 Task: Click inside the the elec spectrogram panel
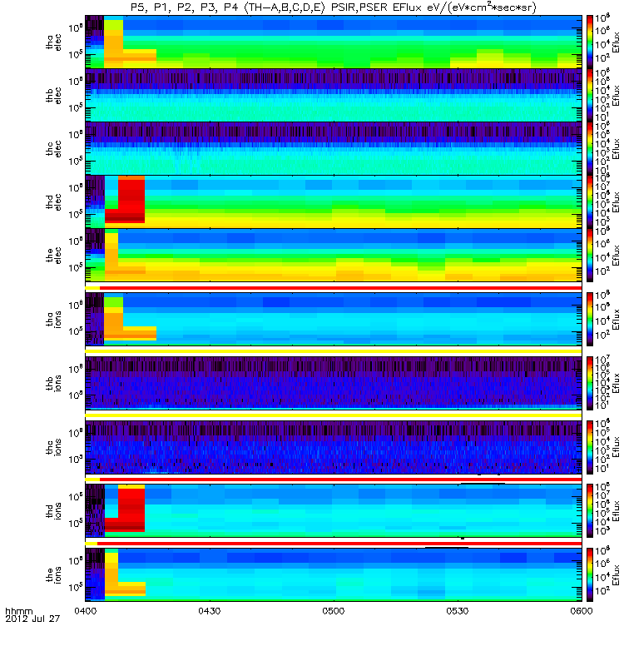[x=334, y=256]
